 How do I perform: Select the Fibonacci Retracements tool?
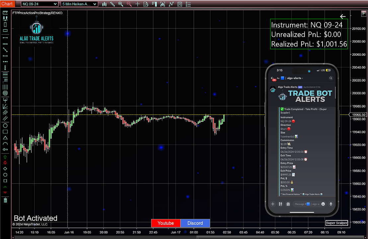pos(5,75)
